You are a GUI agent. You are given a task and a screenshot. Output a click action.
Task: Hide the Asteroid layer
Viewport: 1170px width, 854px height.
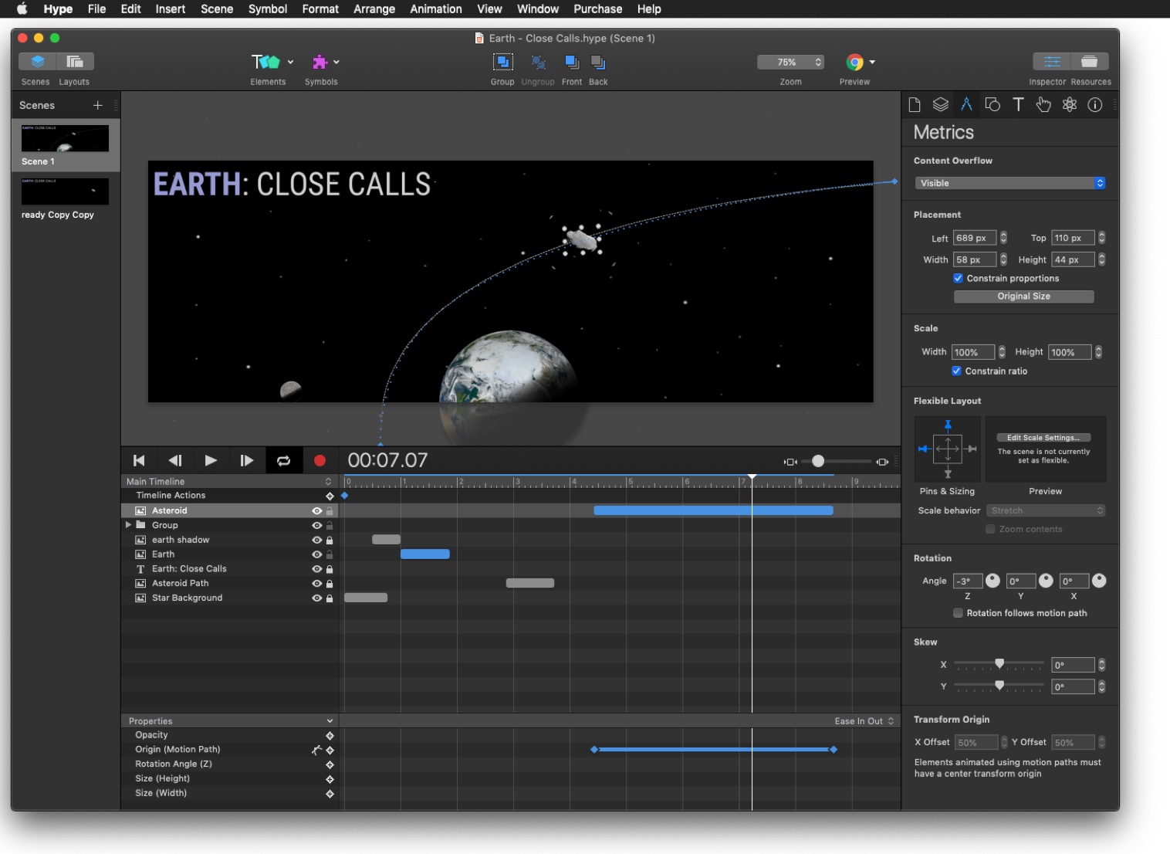pos(316,511)
